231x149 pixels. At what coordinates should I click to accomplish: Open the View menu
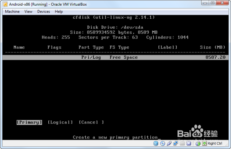(x=28, y=11)
